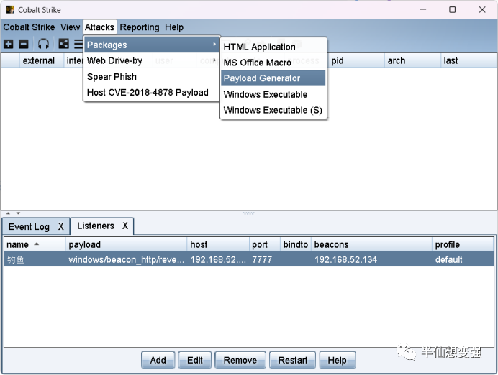Viewport: 498px width, 375px height.
Task: Open listeners via the headphones icon
Action: pyautogui.click(x=43, y=44)
